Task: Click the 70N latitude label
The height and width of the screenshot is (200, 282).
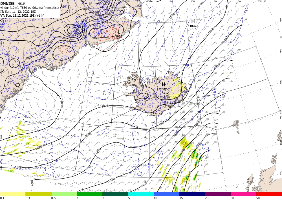Action: coord(259,1)
